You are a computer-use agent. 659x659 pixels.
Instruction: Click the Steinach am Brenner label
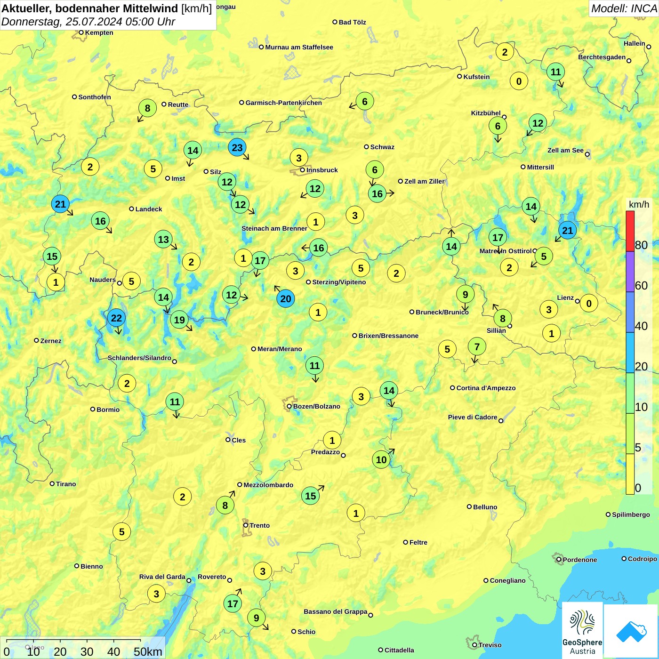(274, 228)
